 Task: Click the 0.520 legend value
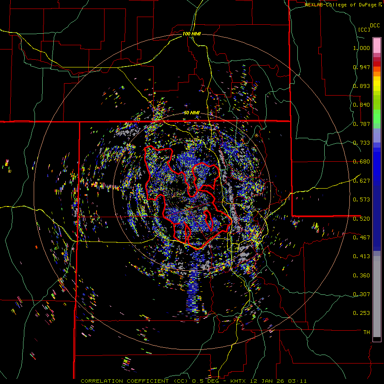pyautogui.click(x=361, y=219)
